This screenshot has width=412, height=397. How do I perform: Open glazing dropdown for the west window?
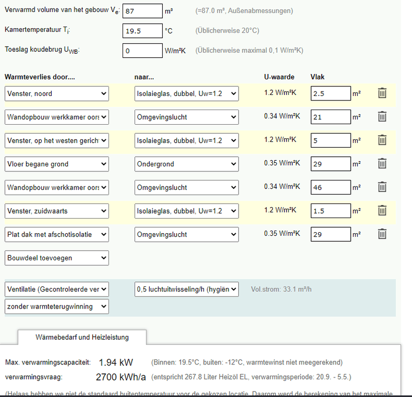pos(186,141)
